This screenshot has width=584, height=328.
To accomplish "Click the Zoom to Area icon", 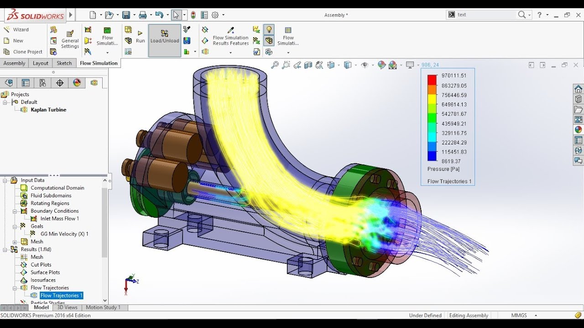I will pyautogui.click(x=286, y=65).
